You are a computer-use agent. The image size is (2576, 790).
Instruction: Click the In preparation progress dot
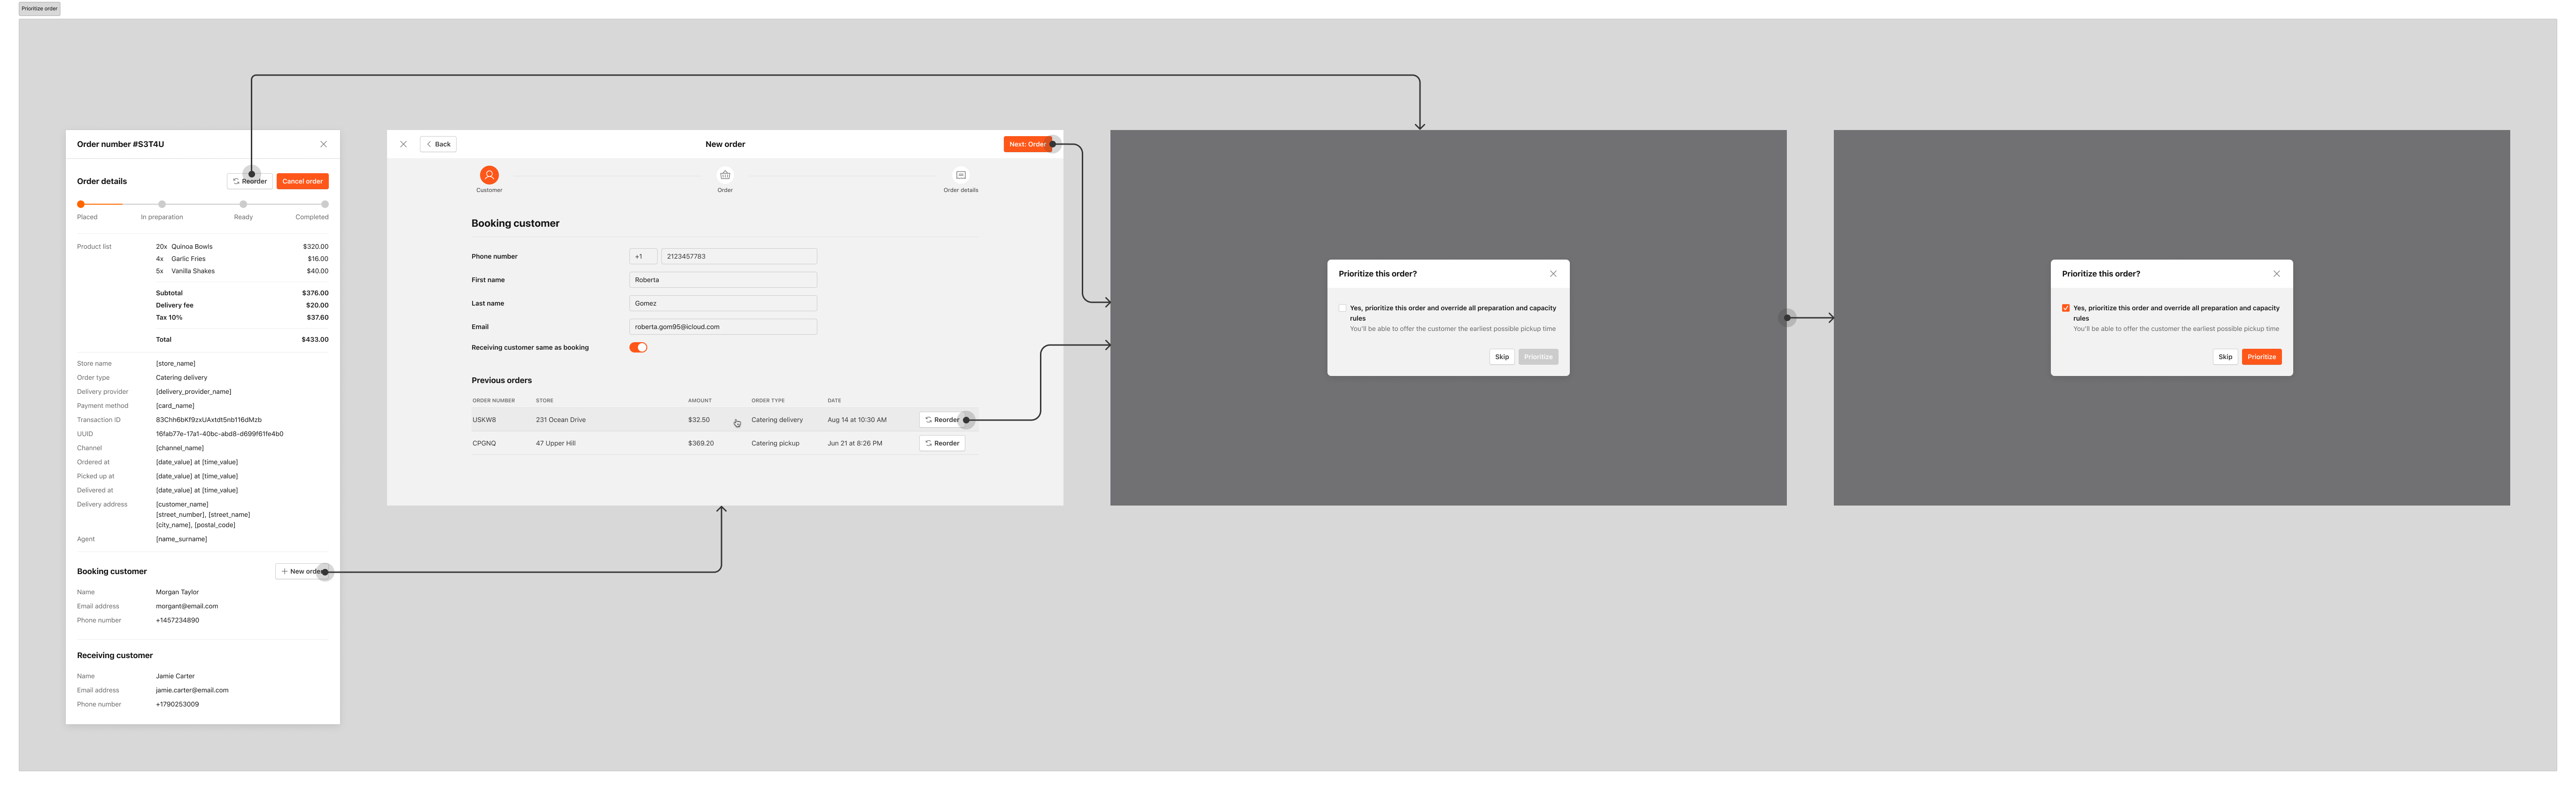click(162, 204)
